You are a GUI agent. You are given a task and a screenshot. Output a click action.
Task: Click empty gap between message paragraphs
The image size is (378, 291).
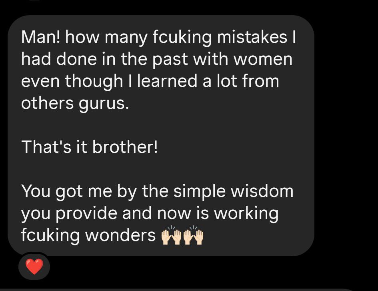159,125
